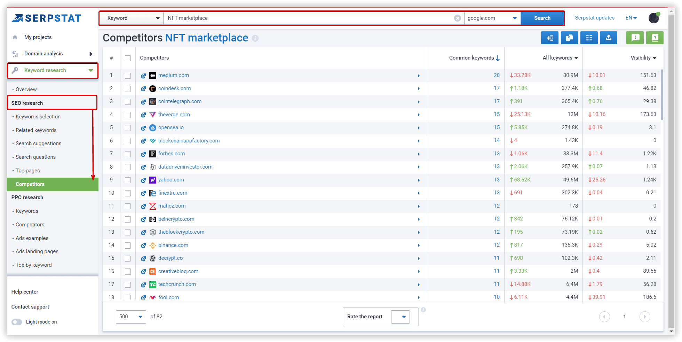Image resolution: width=682 pixels, height=342 pixels.
Task: Open the Help center link
Action: [25, 292]
